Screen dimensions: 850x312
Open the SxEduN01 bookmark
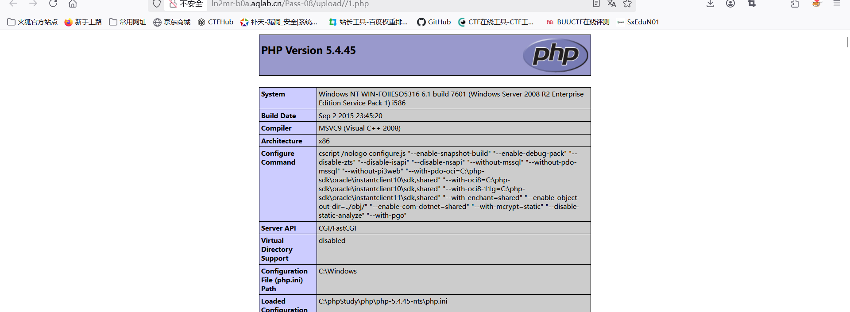(x=638, y=22)
